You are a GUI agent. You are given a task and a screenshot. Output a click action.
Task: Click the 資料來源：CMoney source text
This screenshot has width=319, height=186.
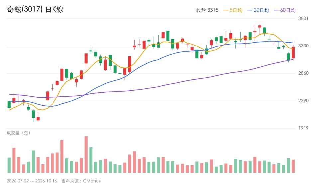81,181
